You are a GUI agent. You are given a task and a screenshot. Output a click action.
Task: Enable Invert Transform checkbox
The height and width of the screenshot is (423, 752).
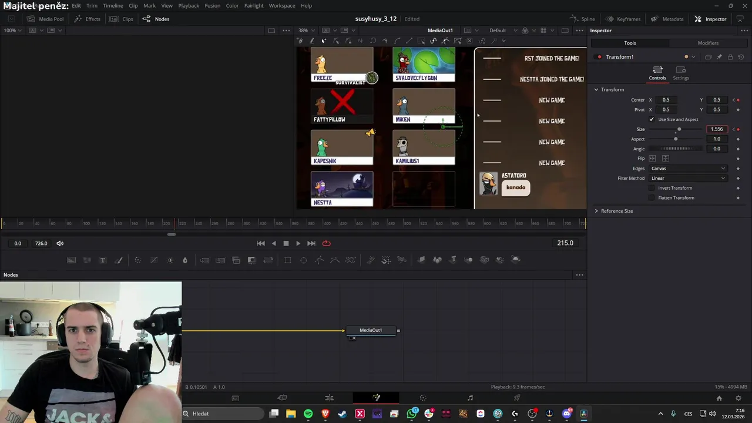point(652,188)
